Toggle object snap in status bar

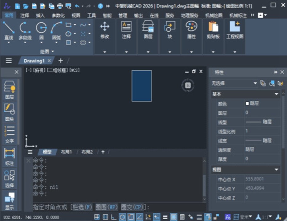(131, 217)
